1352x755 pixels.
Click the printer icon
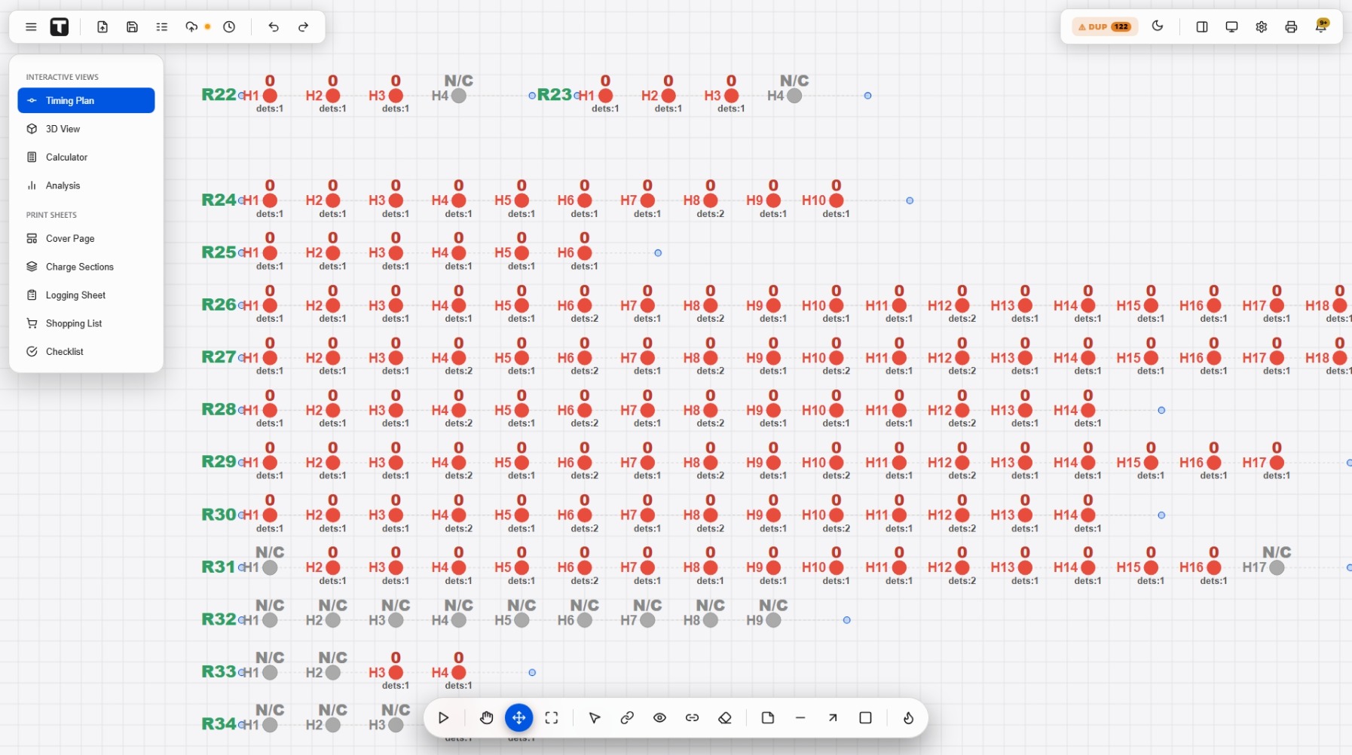point(1291,27)
